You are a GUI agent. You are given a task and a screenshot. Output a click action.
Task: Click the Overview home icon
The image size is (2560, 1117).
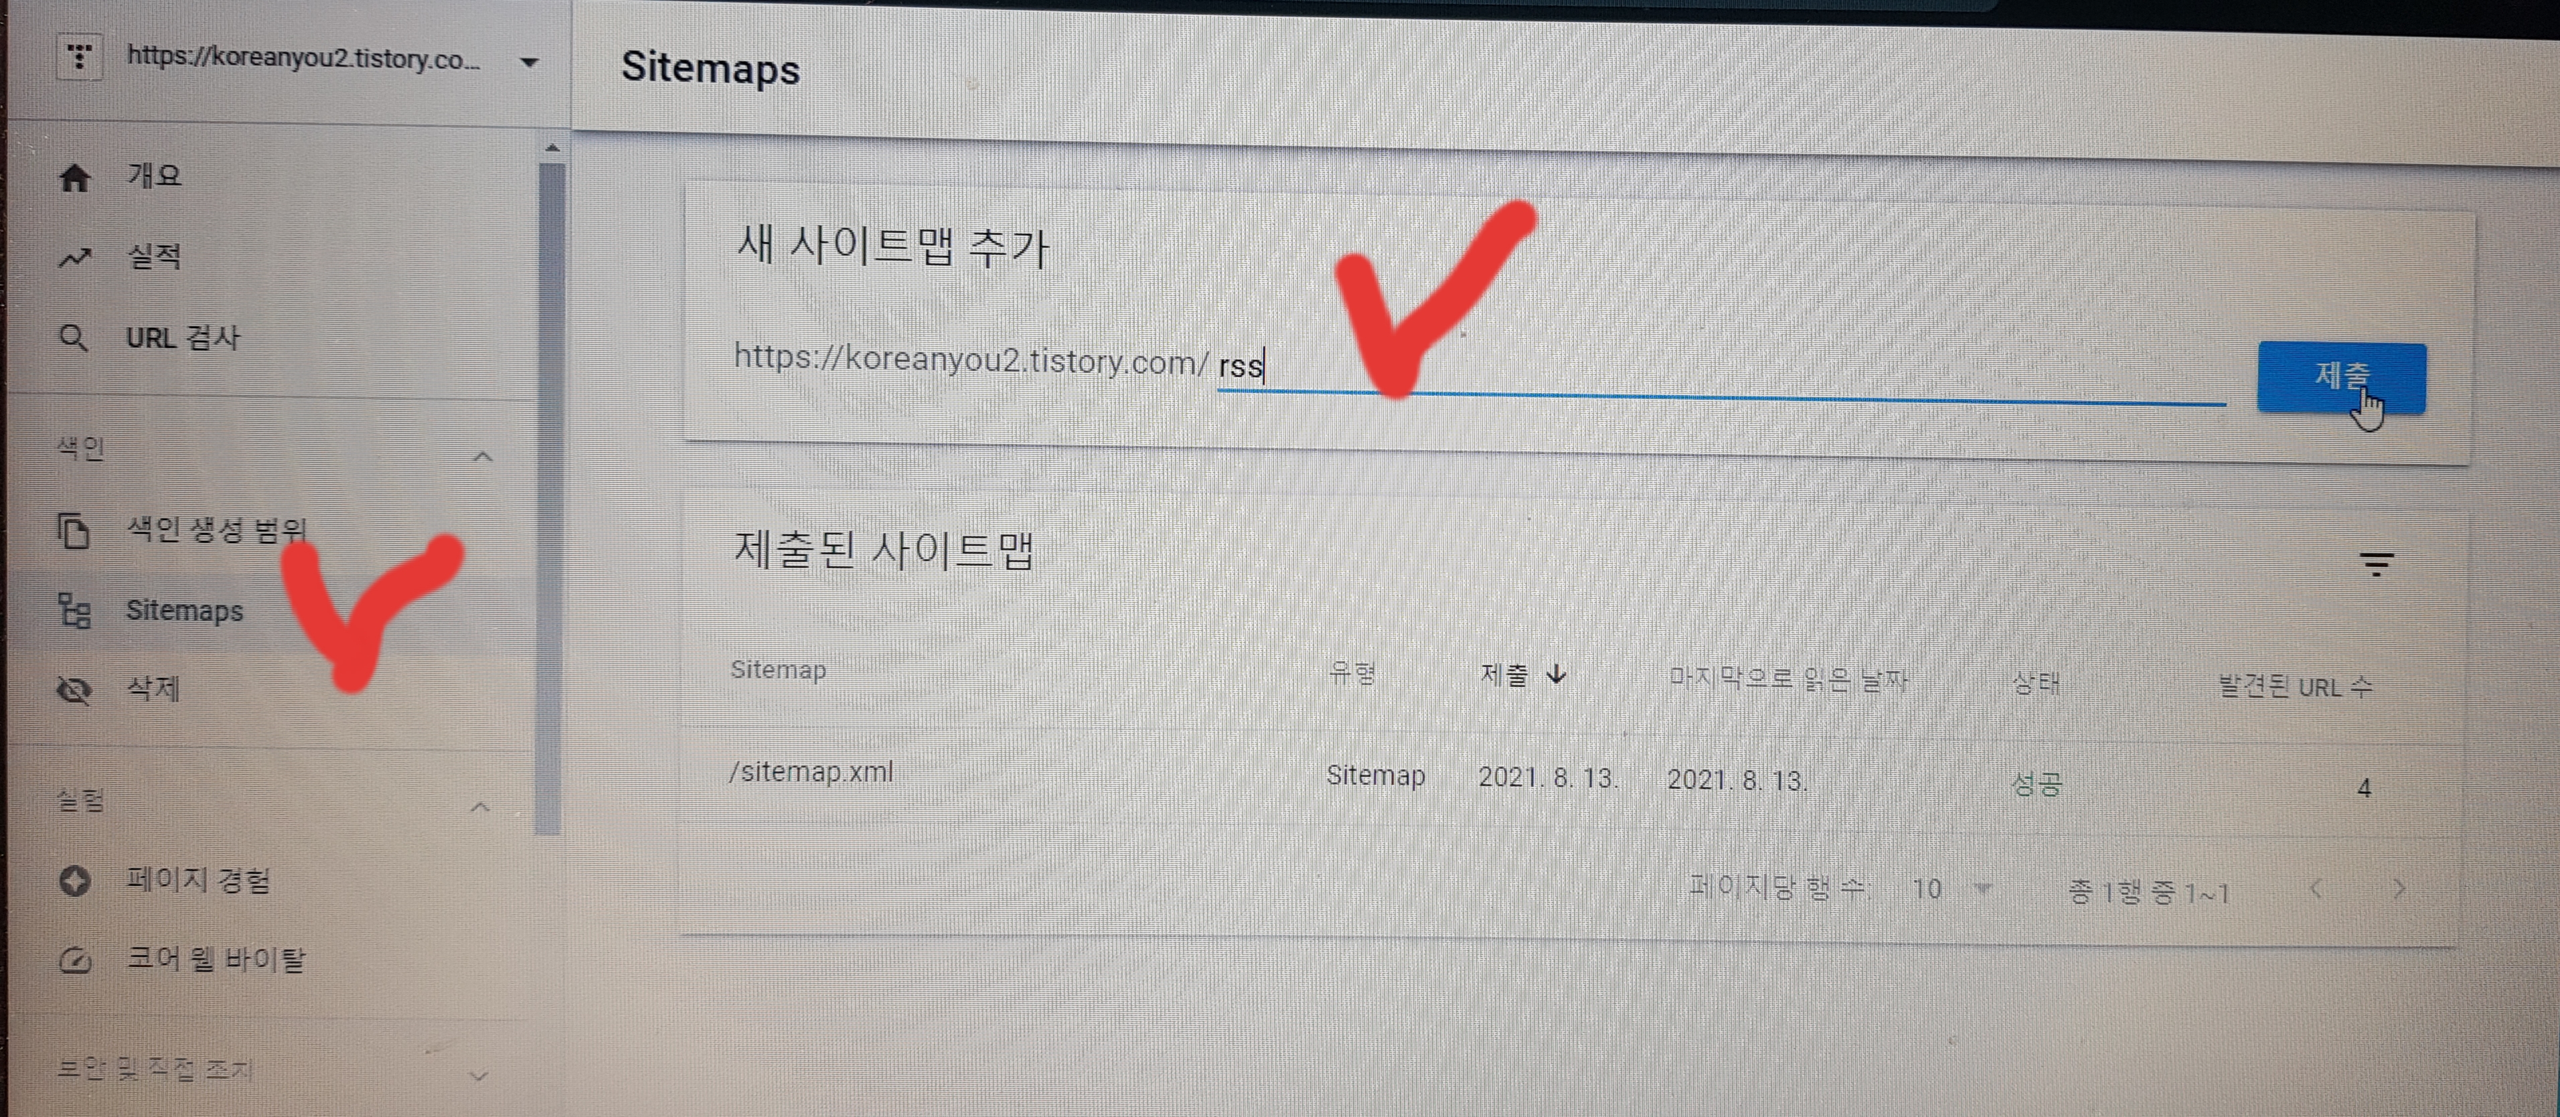74,179
